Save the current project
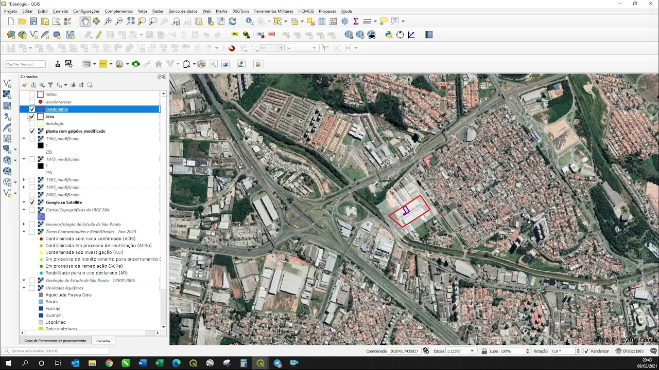 (33, 21)
